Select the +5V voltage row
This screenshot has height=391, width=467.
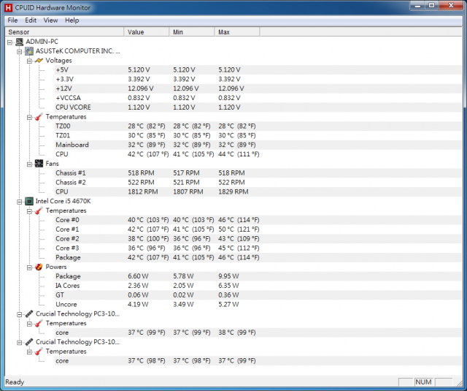coord(258,69)
